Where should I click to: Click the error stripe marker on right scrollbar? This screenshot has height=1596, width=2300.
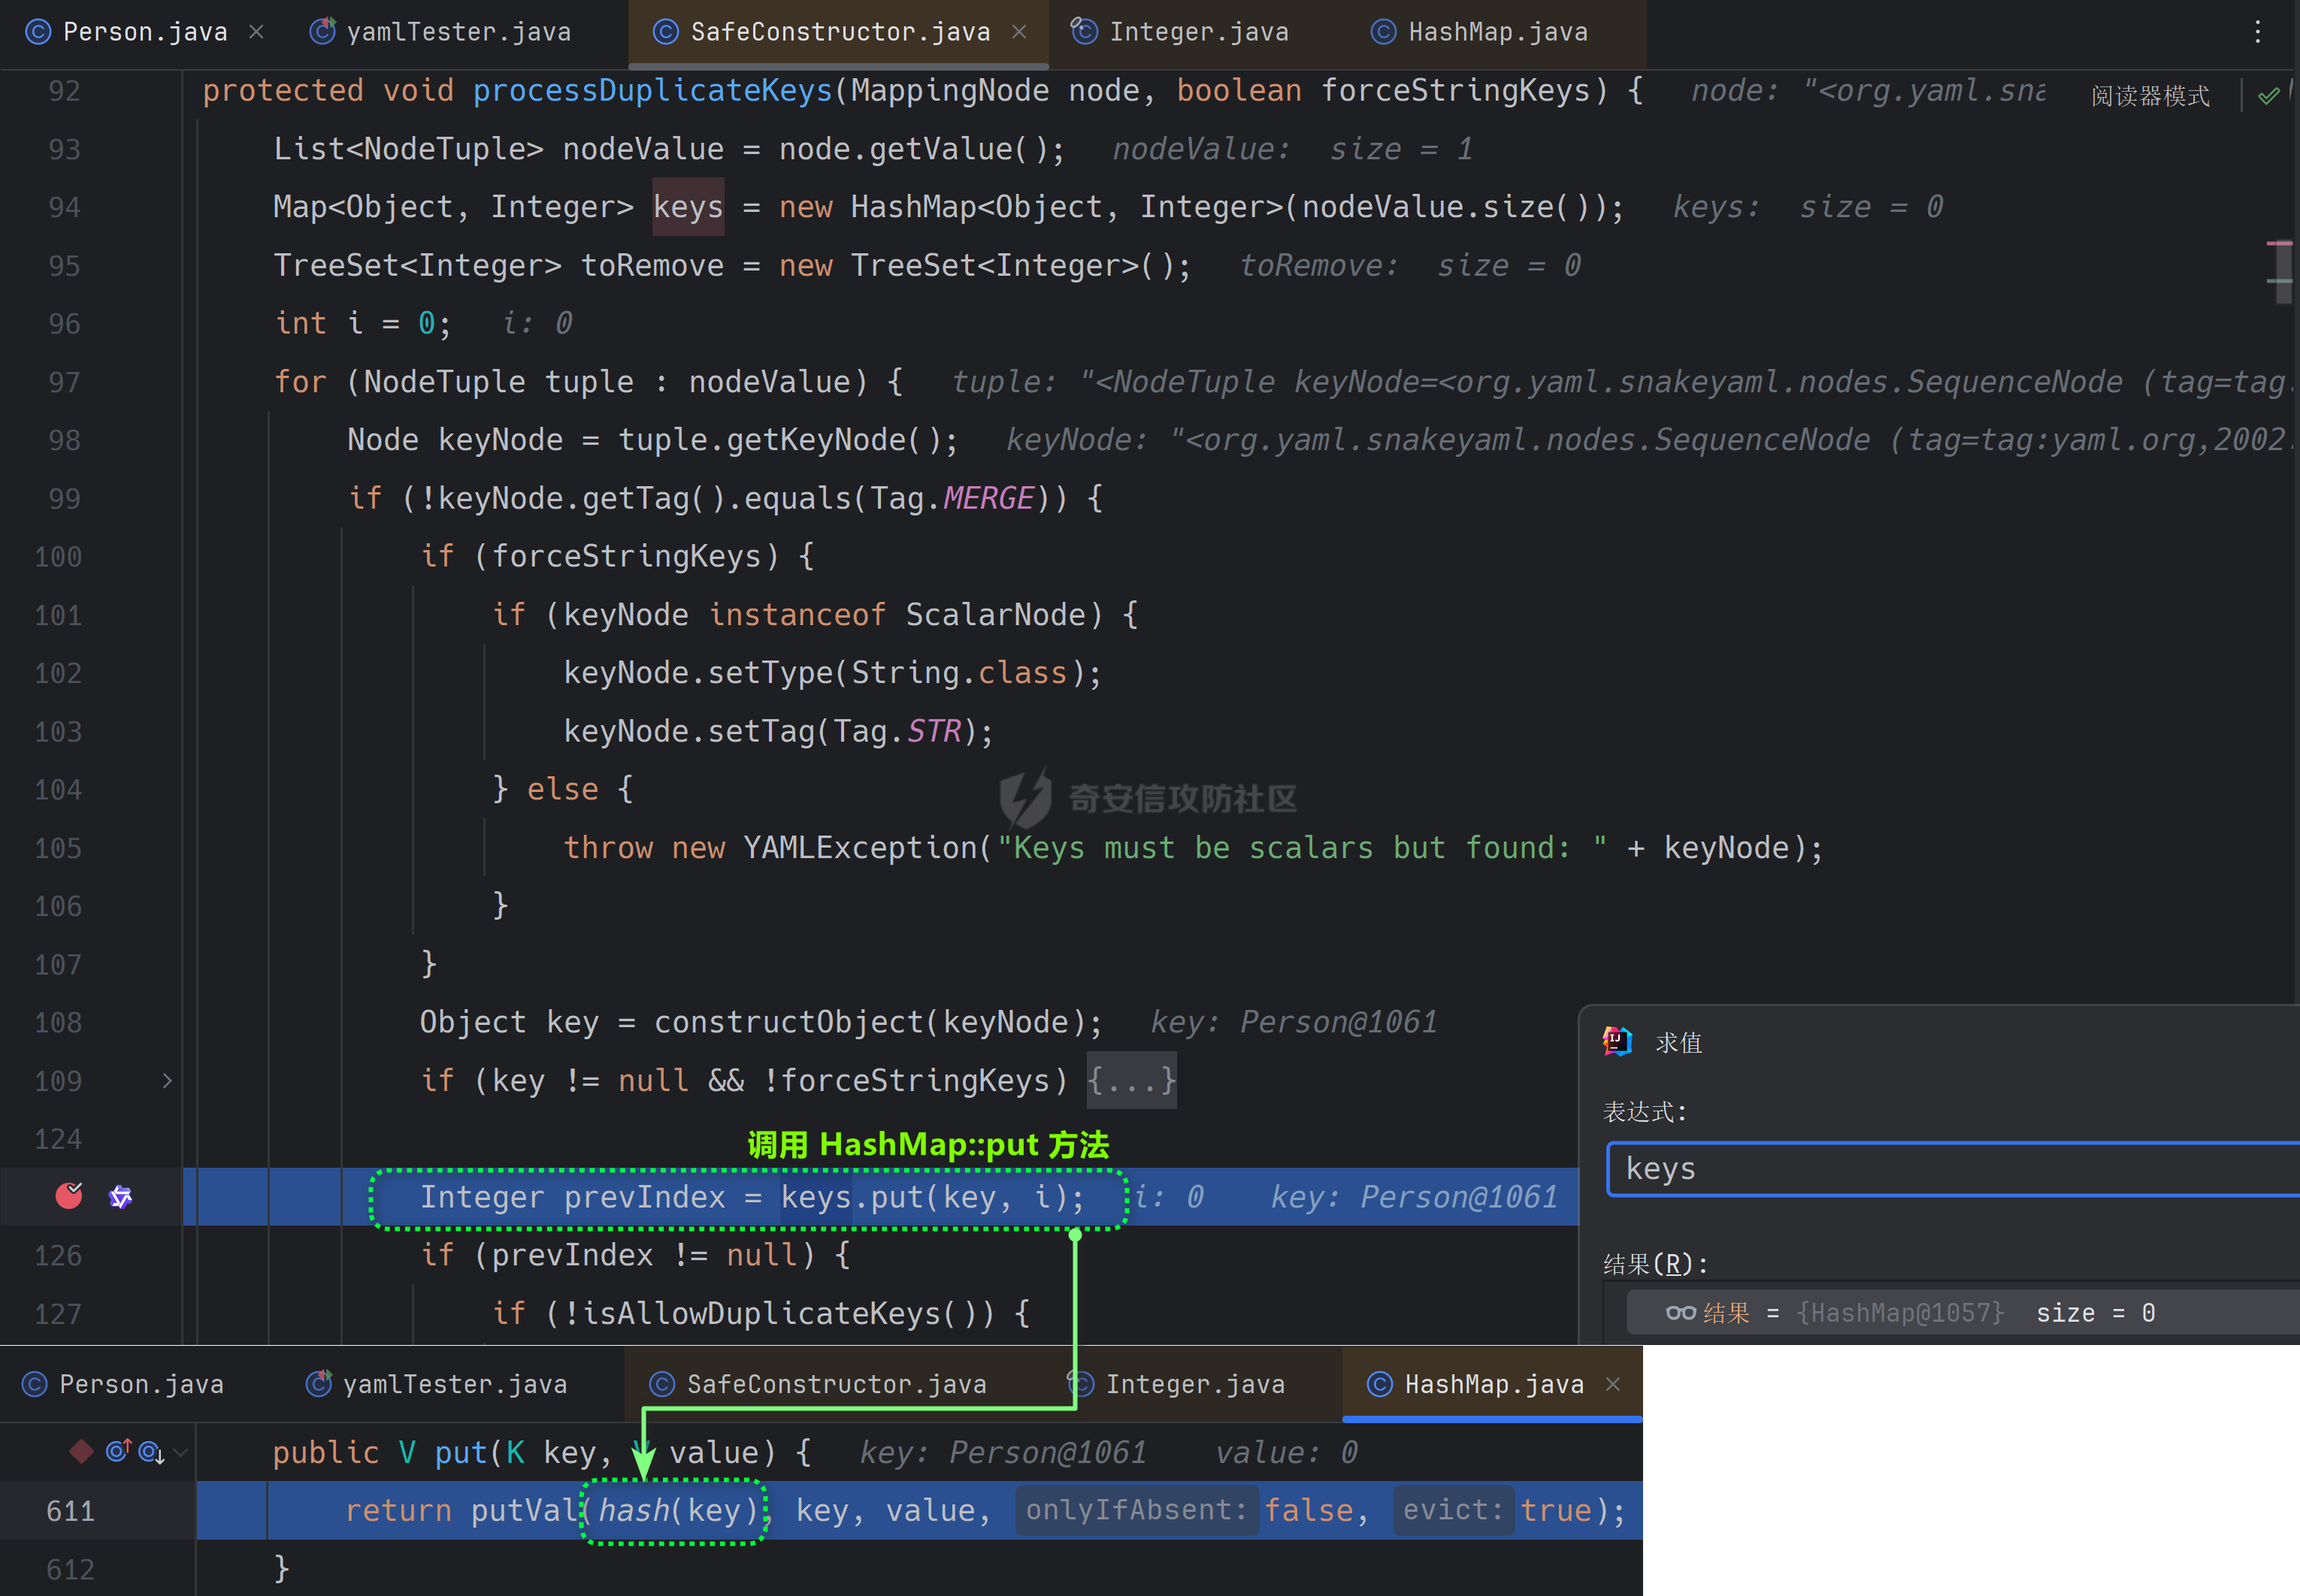(2279, 243)
